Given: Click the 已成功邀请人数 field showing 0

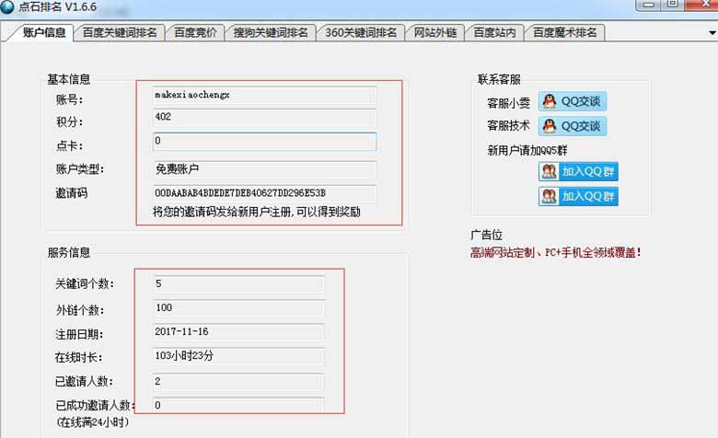Looking at the screenshot, I should pyautogui.click(x=238, y=406).
